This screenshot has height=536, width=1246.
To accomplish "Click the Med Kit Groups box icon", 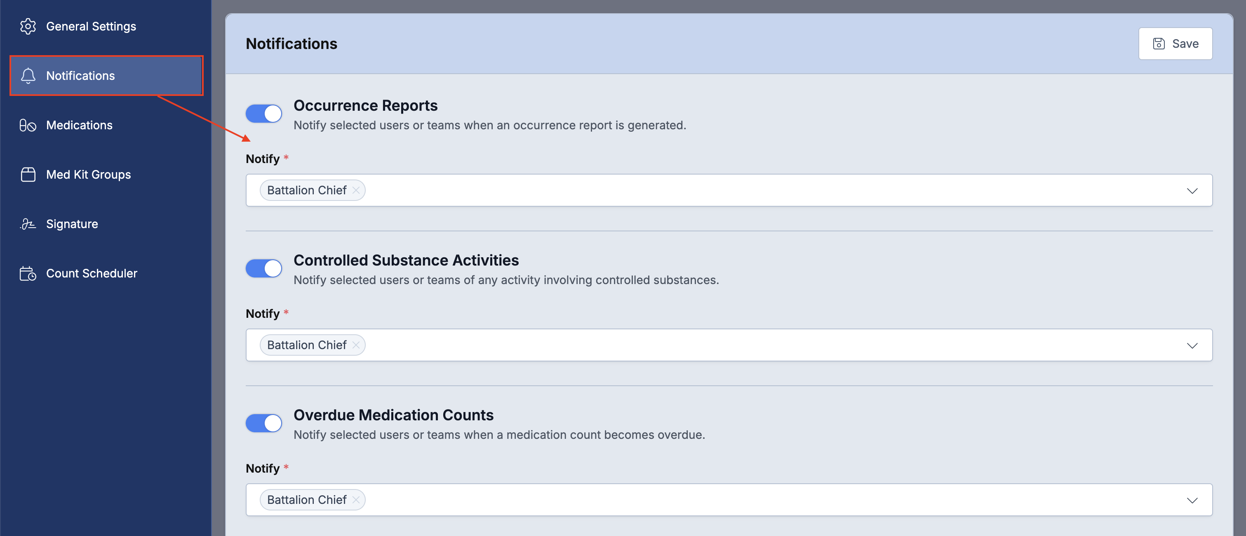I will 28,174.
